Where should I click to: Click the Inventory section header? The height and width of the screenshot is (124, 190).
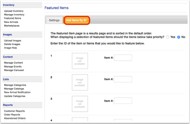click(23, 5)
